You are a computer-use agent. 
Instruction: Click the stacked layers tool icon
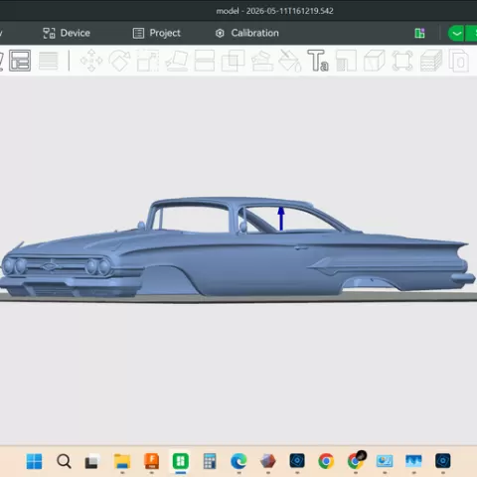point(431,61)
